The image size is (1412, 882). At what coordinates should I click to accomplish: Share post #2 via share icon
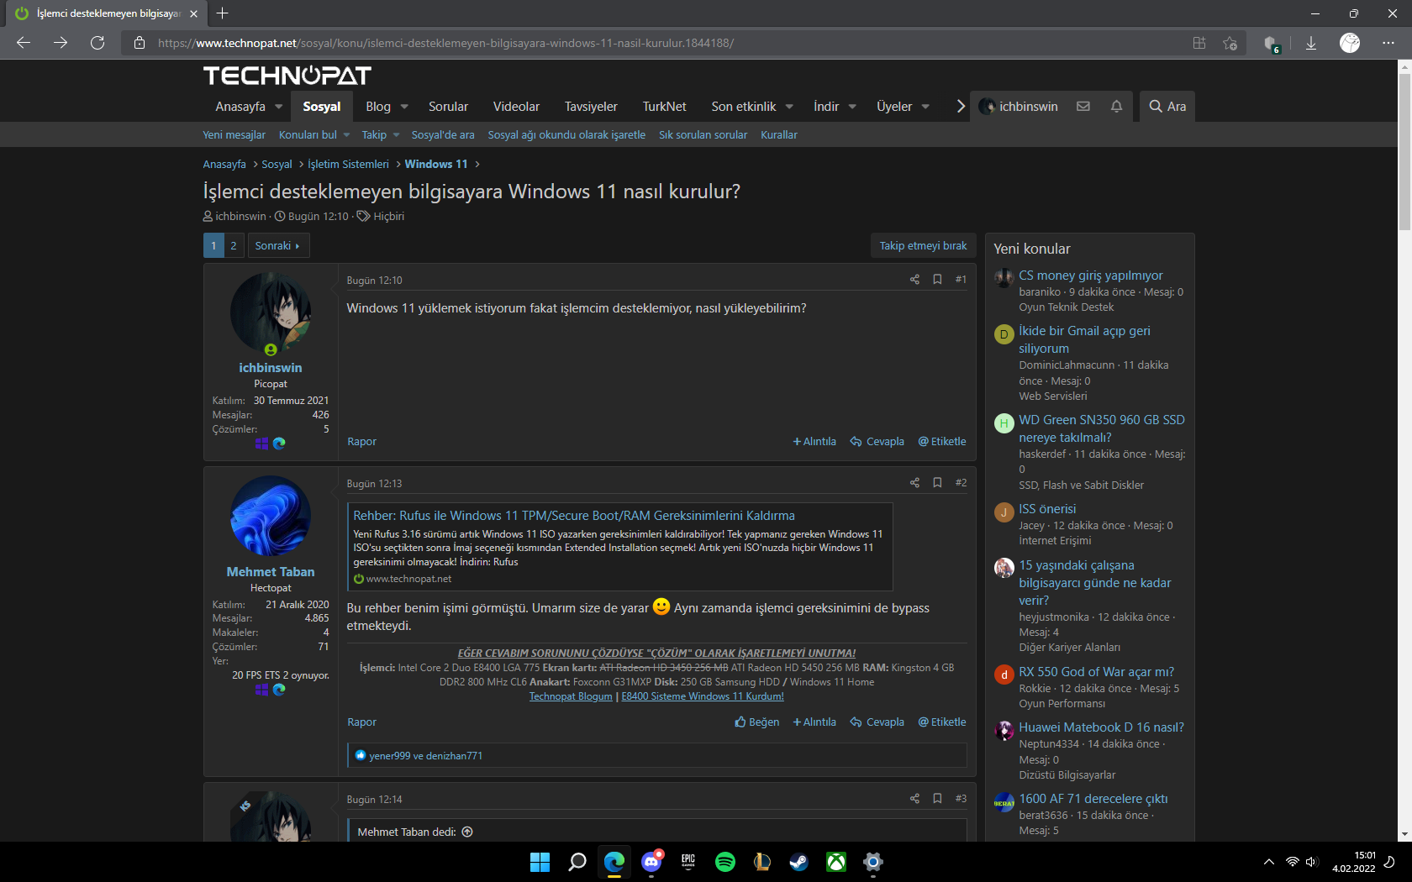(x=914, y=483)
